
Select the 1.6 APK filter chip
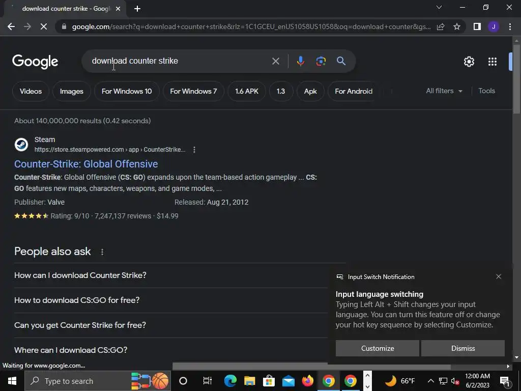click(247, 92)
